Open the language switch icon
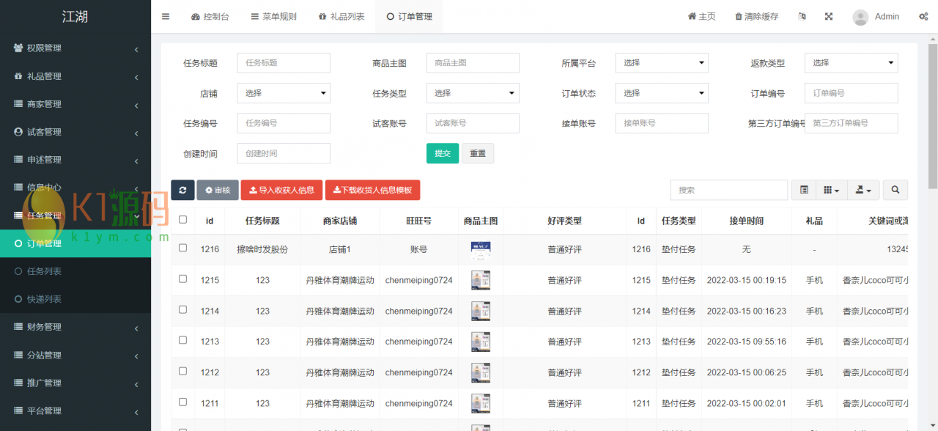The width and height of the screenshot is (938, 431). (x=802, y=17)
